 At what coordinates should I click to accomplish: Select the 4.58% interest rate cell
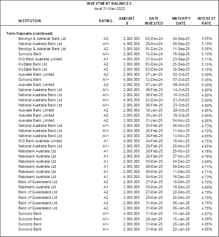click(x=207, y=219)
